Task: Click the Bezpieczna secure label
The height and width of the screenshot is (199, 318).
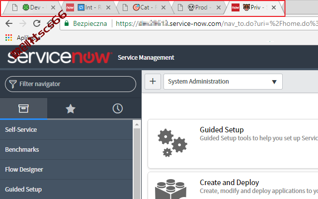Action: 90,23
